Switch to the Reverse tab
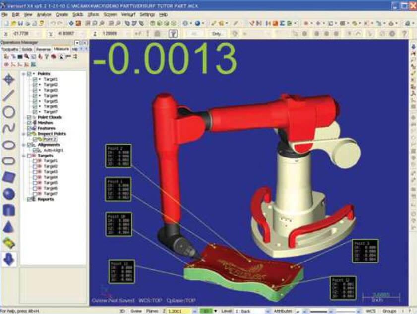 pyautogui.click(x=43, y=49)
